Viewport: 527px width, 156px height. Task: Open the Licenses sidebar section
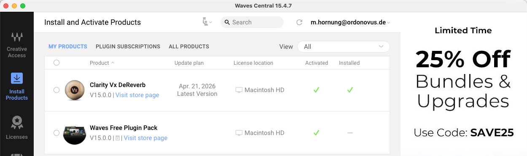pos(17,128)
